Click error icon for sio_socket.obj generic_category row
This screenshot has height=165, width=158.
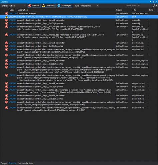(x=7, y=108)
